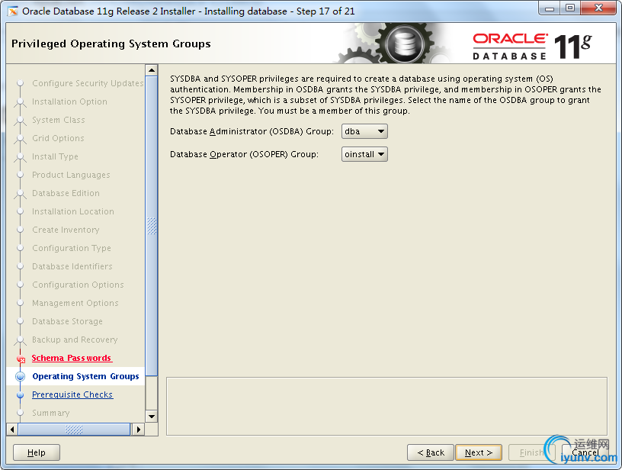Open the OSOPER group dropdown showing oinstall
The height and width of the screenshot is (470, 622).
364,154
